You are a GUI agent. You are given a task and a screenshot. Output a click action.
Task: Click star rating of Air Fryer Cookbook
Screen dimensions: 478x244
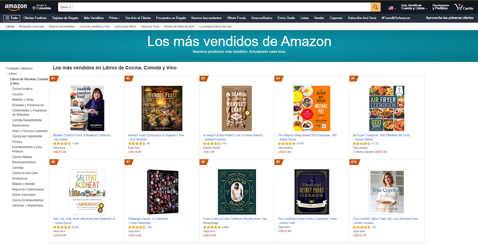pyautogui.click(x=361, y=144)
